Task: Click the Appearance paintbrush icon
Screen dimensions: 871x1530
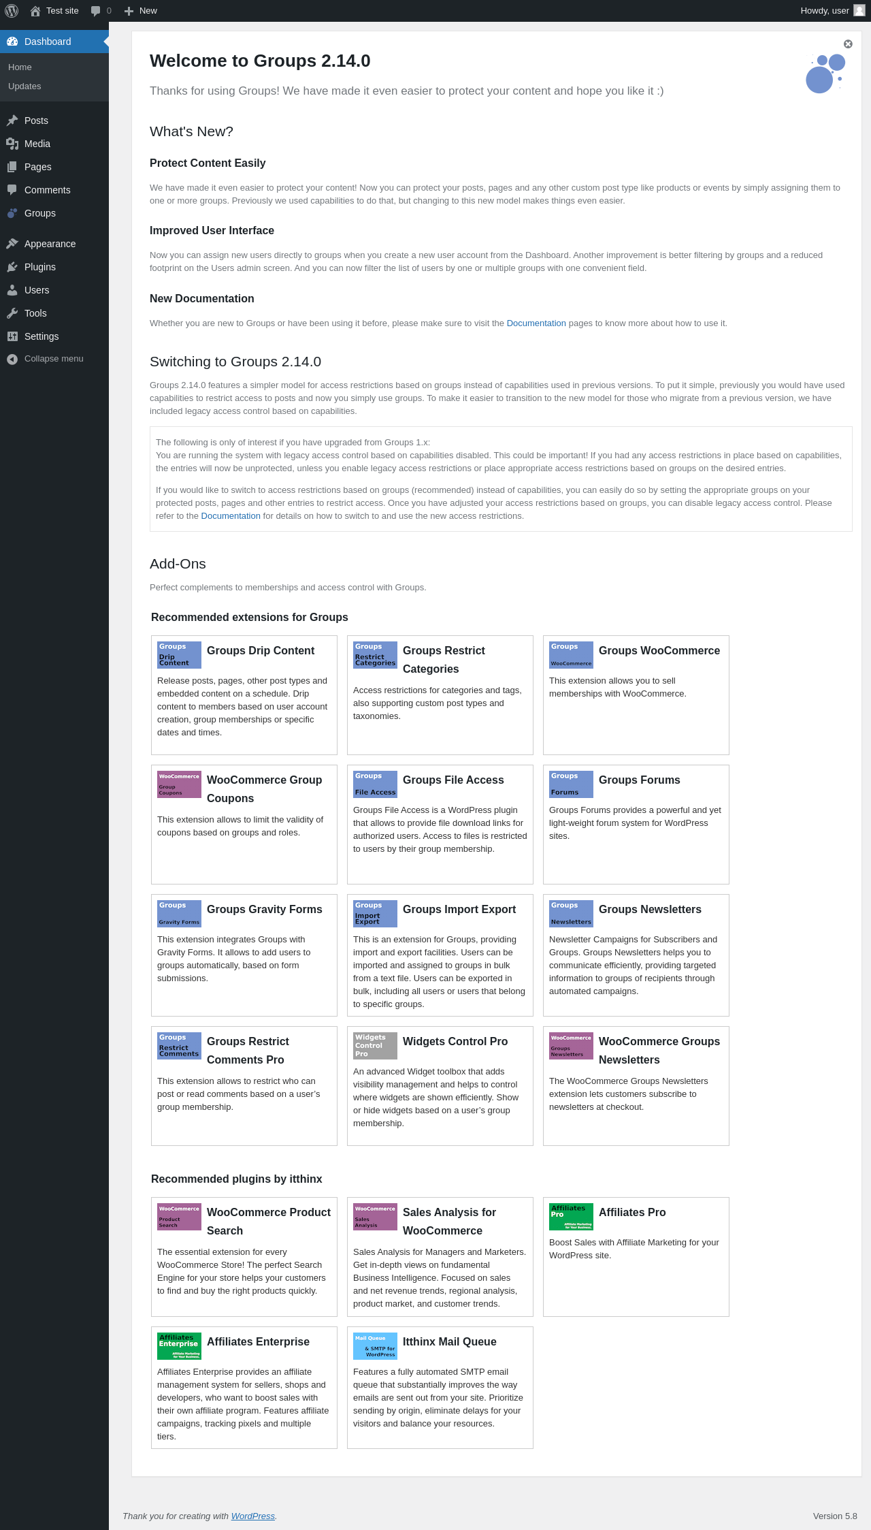Action: [12, 244]
